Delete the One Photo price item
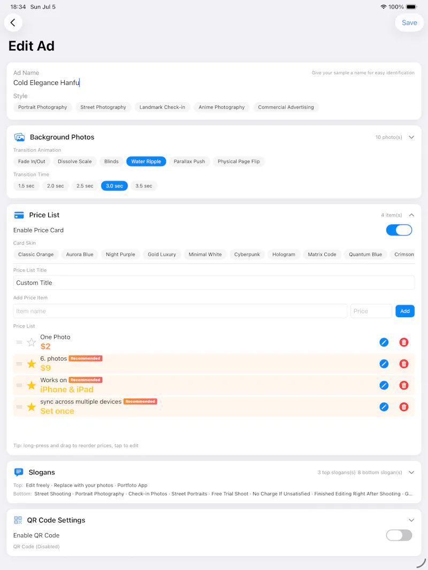This screenshot has height=570, width=428. click(403, 342)
